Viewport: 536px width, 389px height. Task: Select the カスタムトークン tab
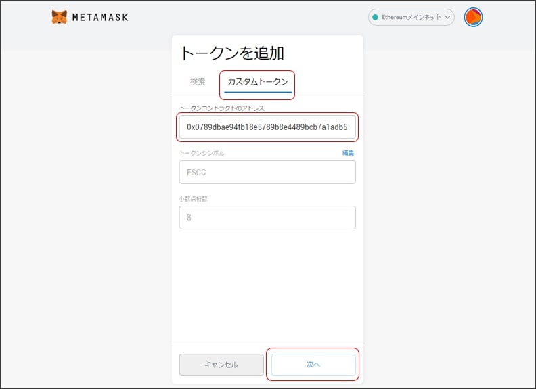click(257, 81)
